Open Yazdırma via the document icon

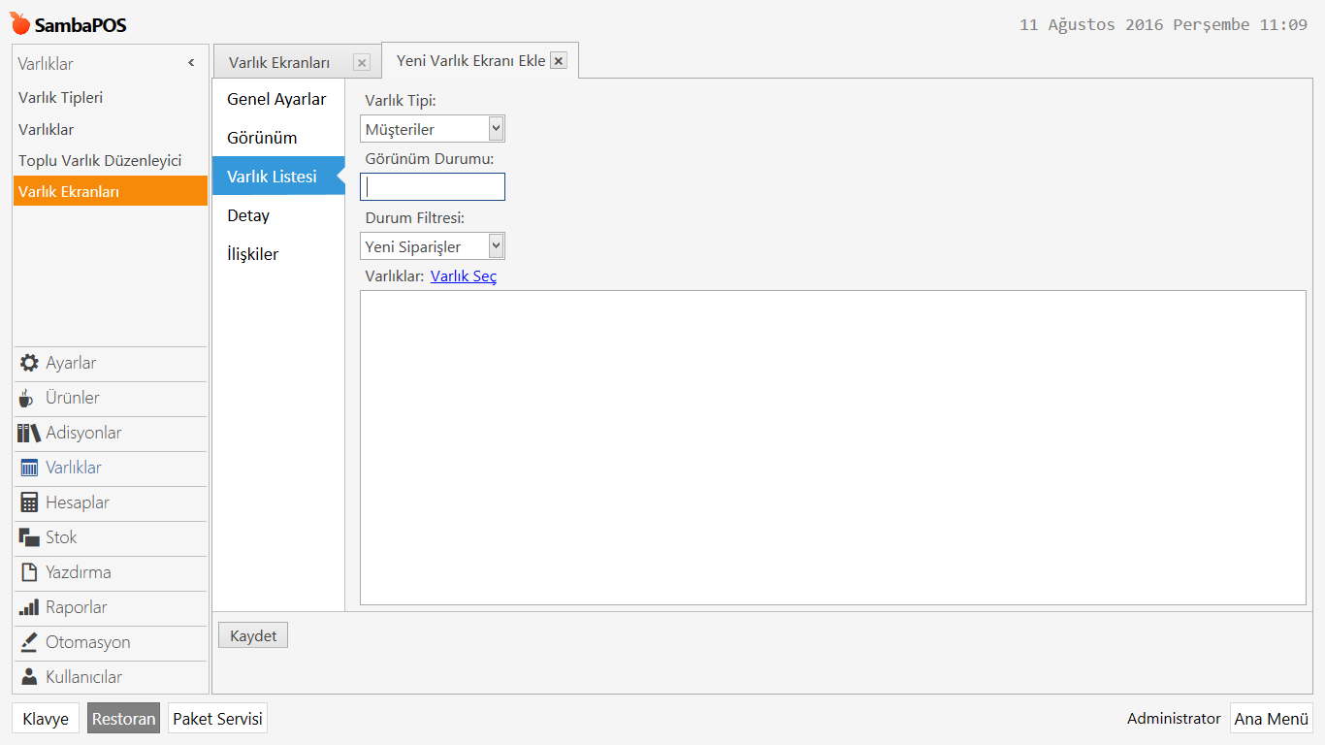tap(29, 572)
